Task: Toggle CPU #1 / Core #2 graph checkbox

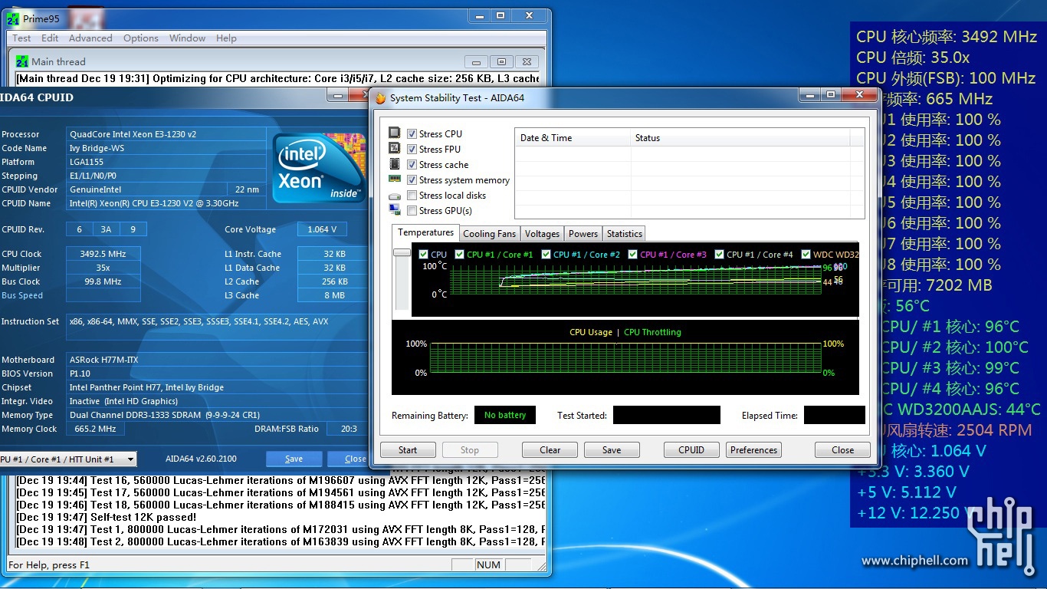Action: 546,254
